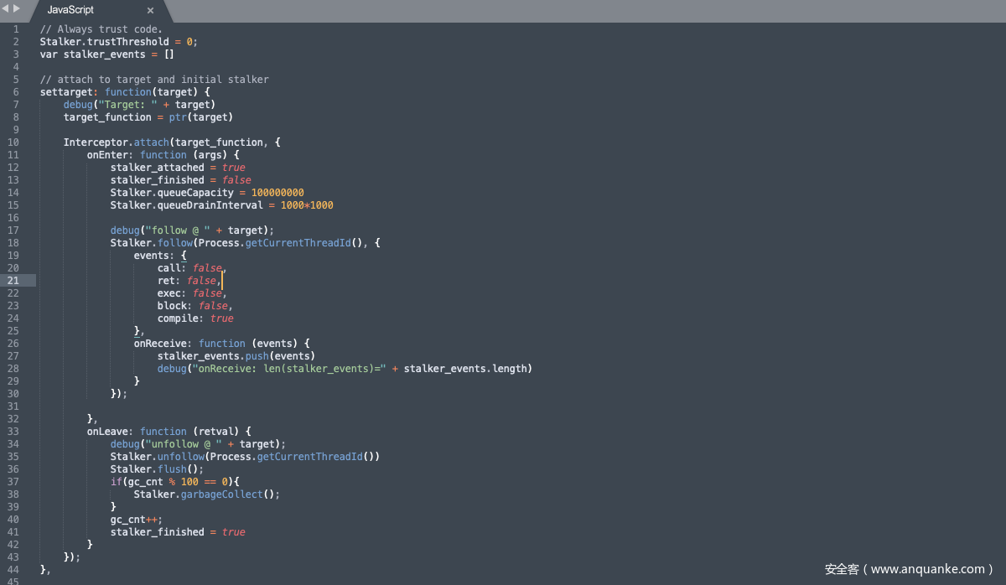1006x585 pixels.
Task: Click line number 10 in the gutter
Action: pos(13,142)
